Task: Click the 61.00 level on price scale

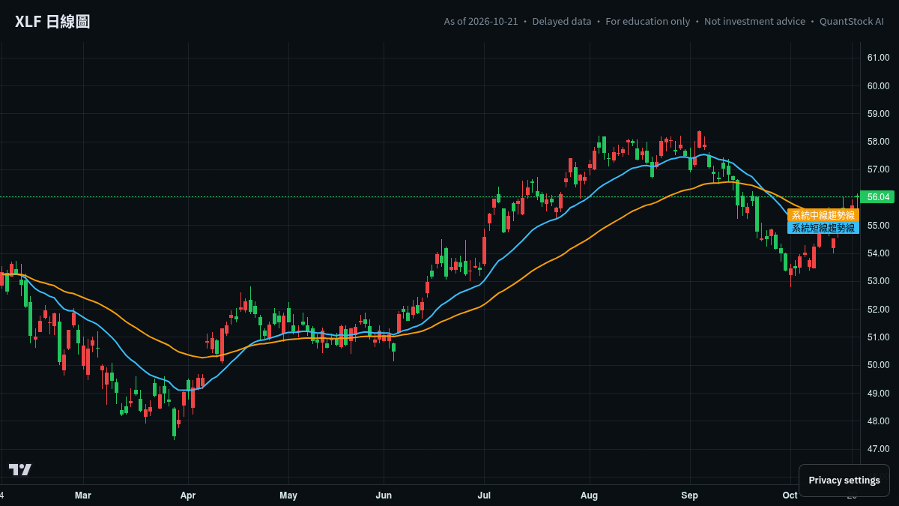Action: 878,58
